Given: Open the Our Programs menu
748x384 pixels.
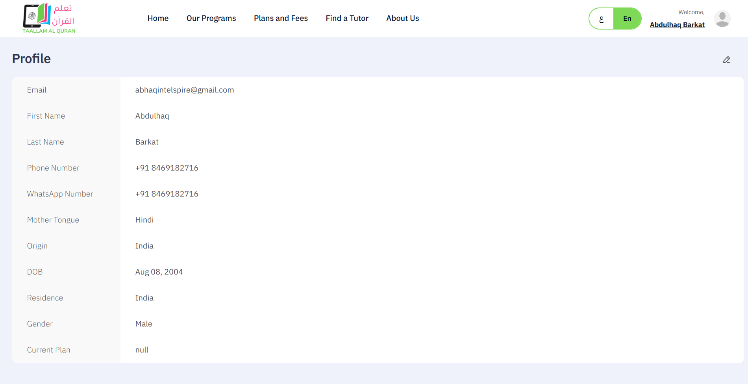Looking at the screenshot, I should 211,18.
